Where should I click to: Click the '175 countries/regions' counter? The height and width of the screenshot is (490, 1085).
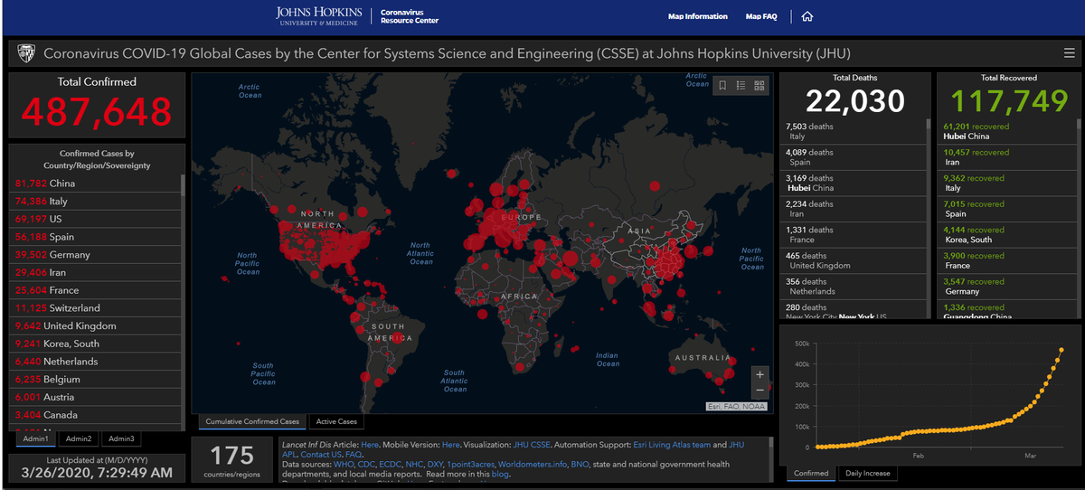(x=231, y=460)
